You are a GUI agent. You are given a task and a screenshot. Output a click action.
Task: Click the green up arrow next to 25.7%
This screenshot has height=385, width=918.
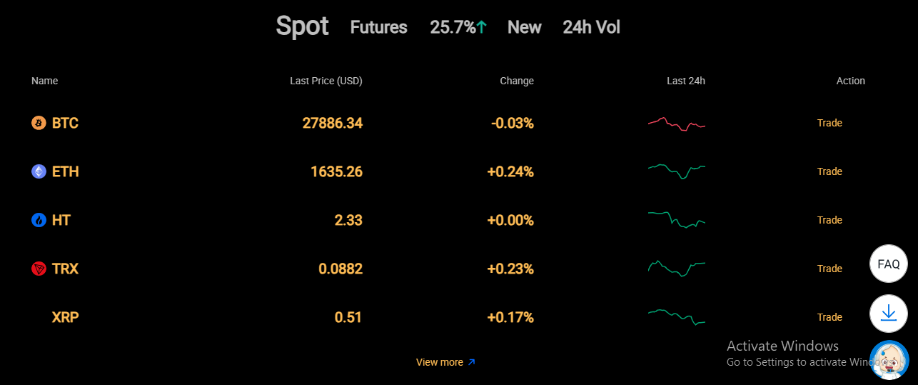pos(482,27)
